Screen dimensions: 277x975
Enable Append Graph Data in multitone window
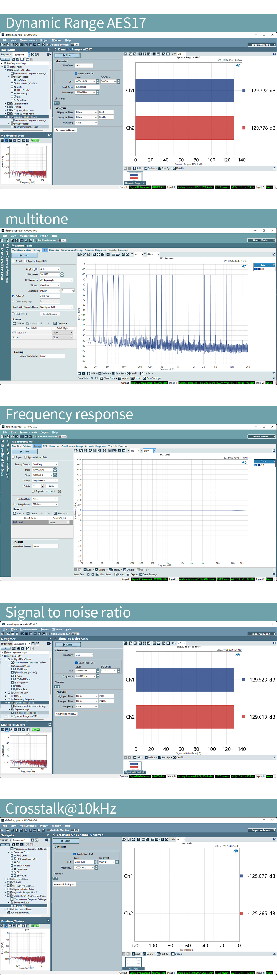tap(26, 261)
